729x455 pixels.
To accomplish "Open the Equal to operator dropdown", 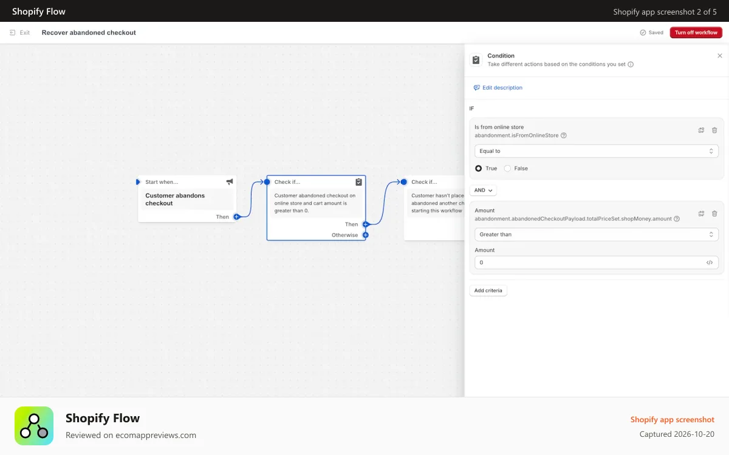I will (597, 151).
